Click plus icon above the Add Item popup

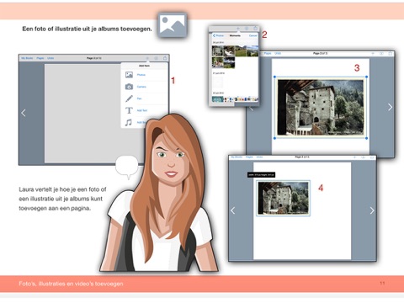pyautogui.click(x=147, y=58)
